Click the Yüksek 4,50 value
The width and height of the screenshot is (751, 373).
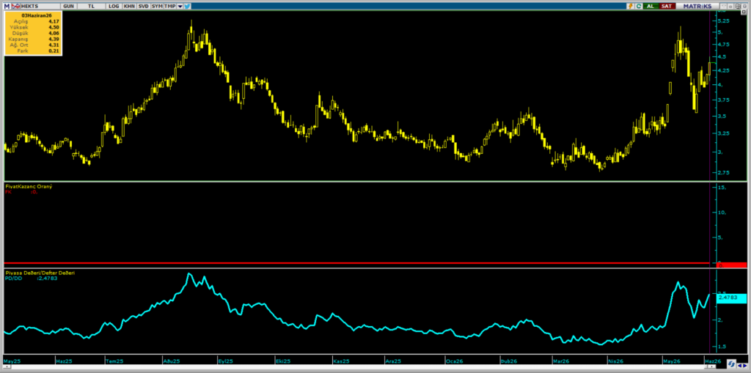(x=53, y=27)
